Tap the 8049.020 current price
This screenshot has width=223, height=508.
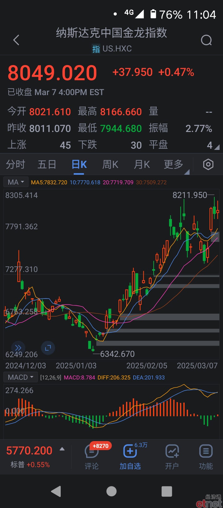(x=52, y=73)
